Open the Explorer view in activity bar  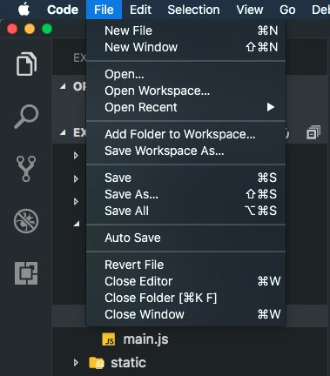click(x=26, y=64)
